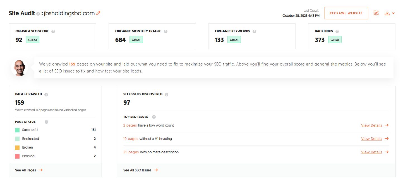Click the pencil edit icon beside domain name

[x=98, y=13]
